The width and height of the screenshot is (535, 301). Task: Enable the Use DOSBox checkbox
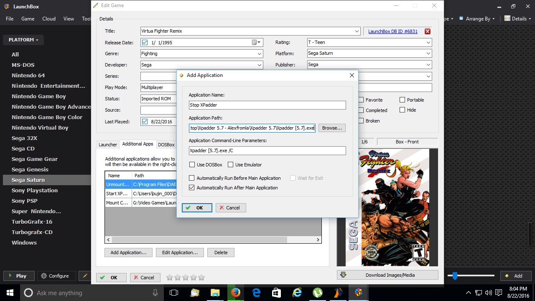192,165
